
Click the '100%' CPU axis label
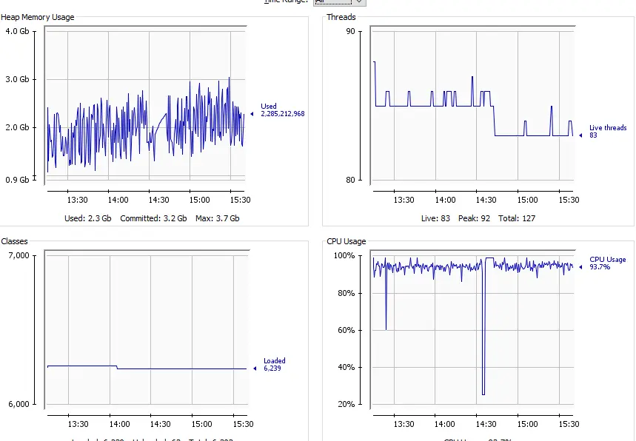pyautogui.click(x=344, y=255)
